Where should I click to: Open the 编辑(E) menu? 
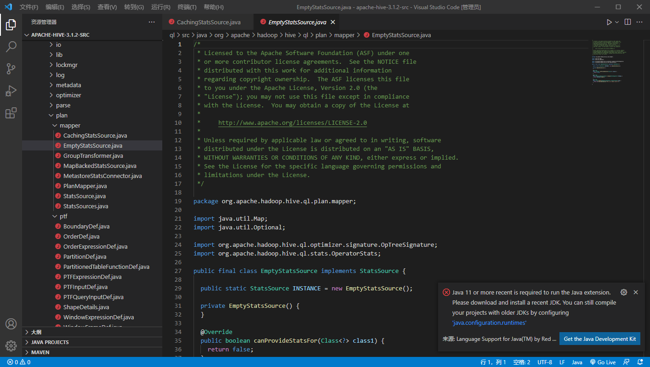point(55,7)
